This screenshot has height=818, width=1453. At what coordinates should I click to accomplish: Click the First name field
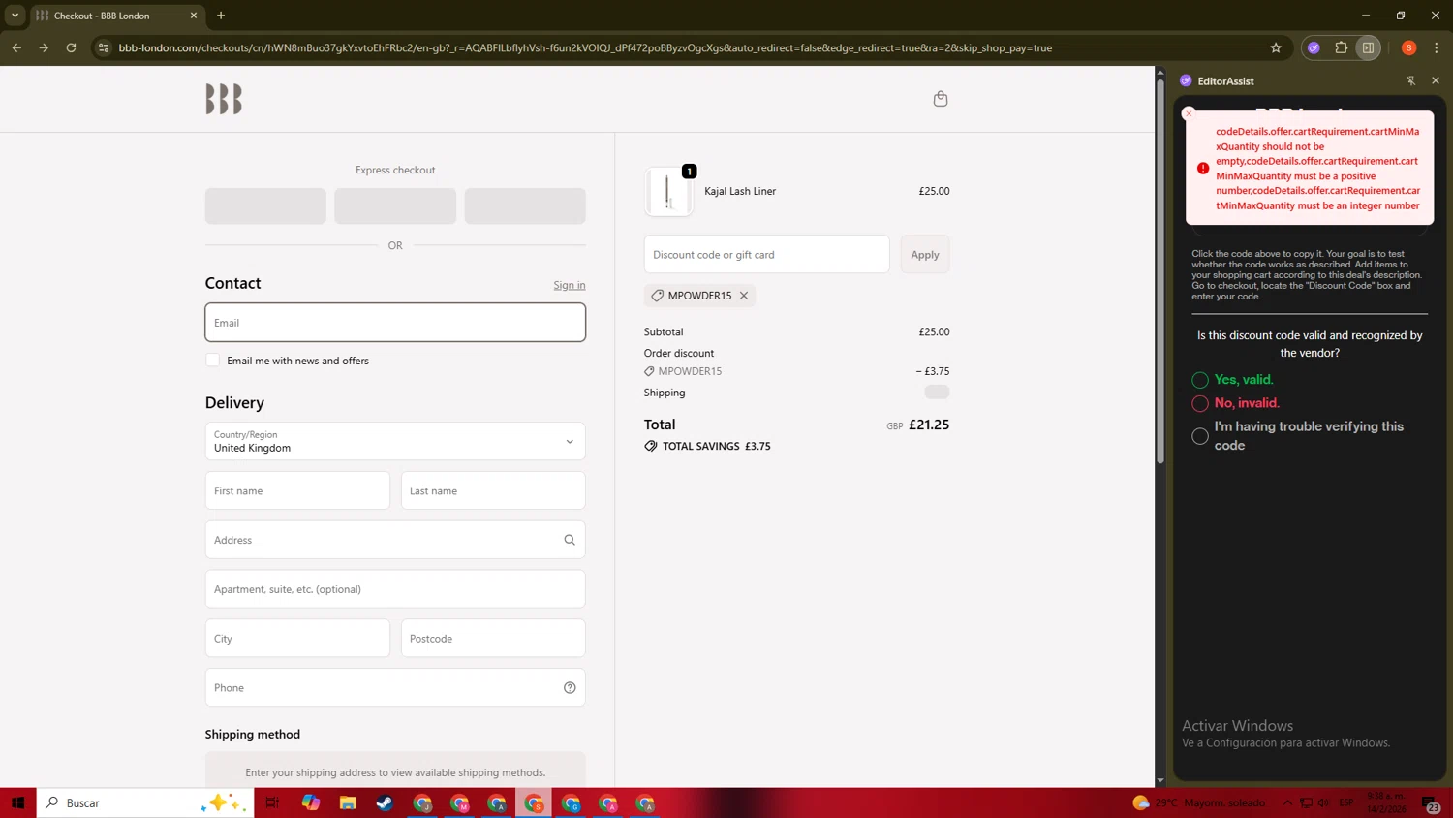(x=297, y=490)
